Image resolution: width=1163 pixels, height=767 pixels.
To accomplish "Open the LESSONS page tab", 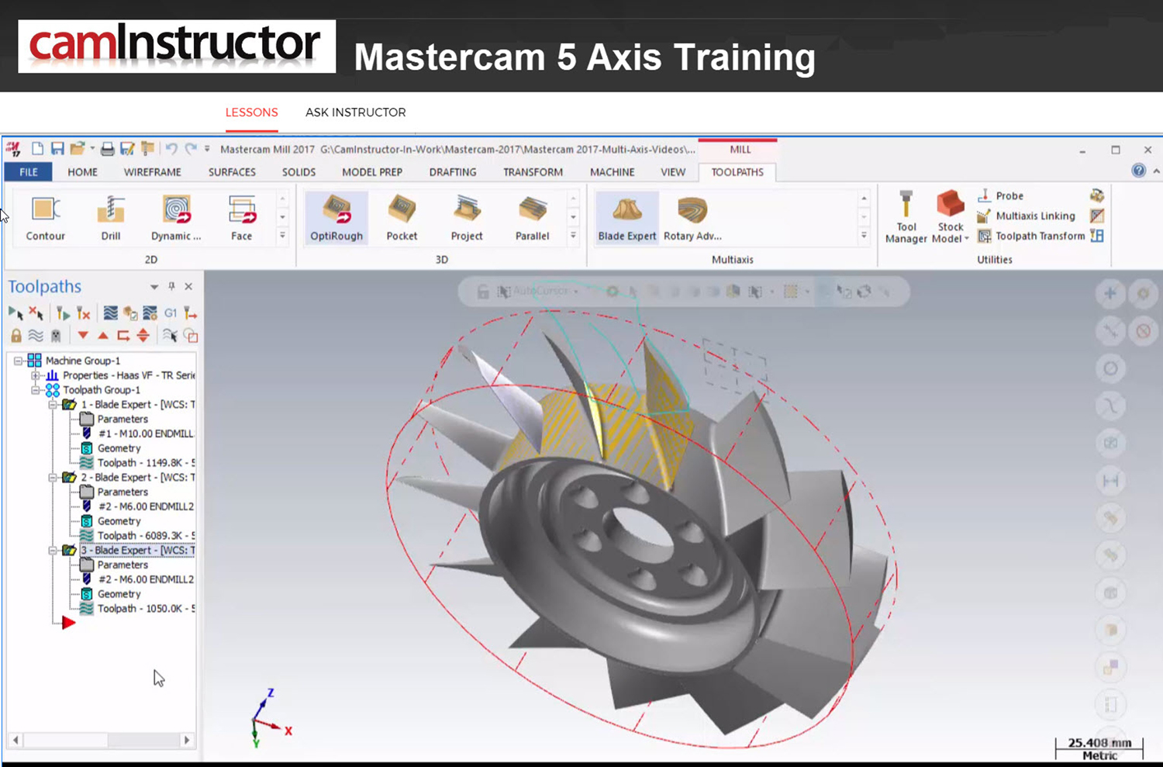I will 251,112.
